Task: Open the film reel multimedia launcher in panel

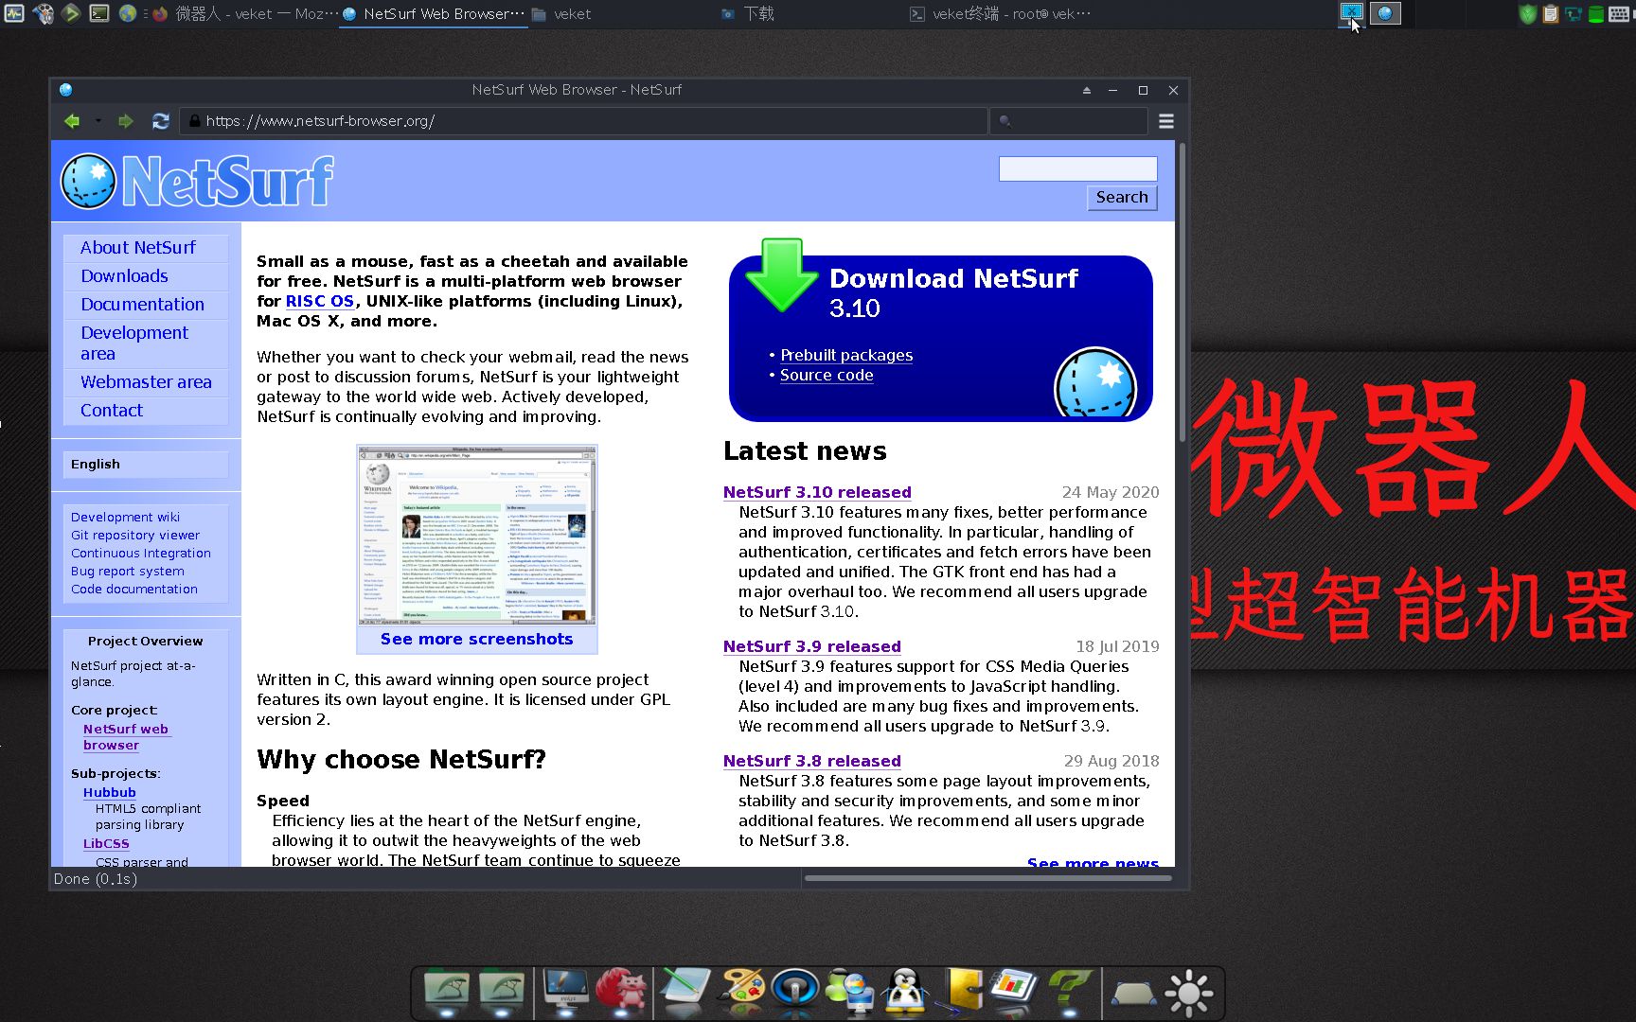Action: point(43,13)
